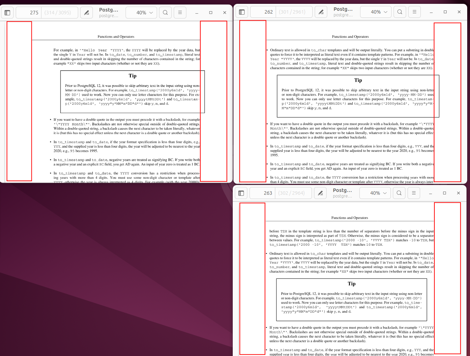Maximize the window showing page 263
This screenshot has width=470, height=356.
click(x=445, y=193)
